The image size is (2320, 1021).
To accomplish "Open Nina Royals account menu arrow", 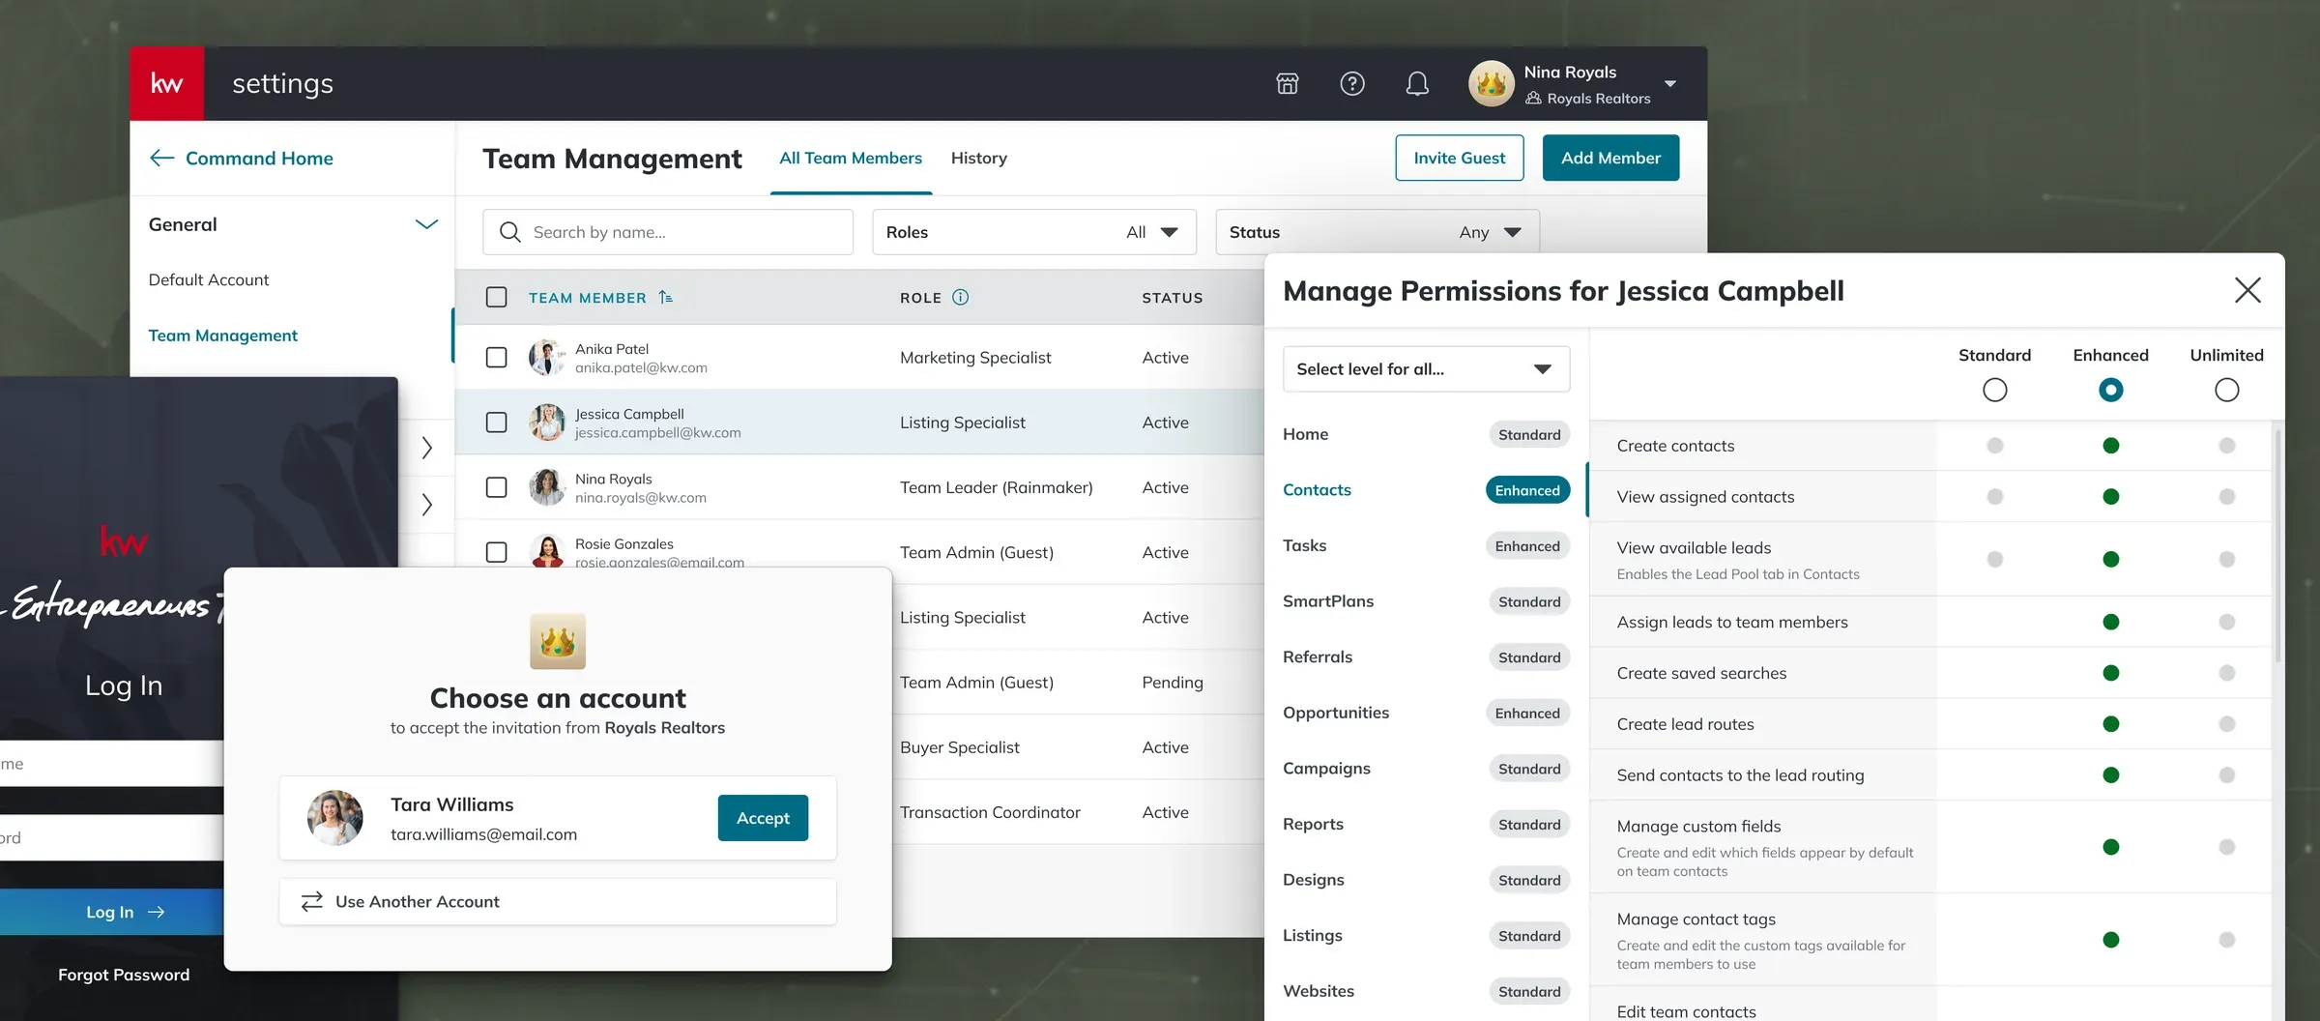I will pos(1669,84).
